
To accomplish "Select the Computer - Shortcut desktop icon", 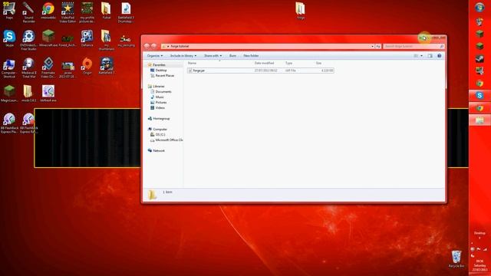I will [9, 67].
